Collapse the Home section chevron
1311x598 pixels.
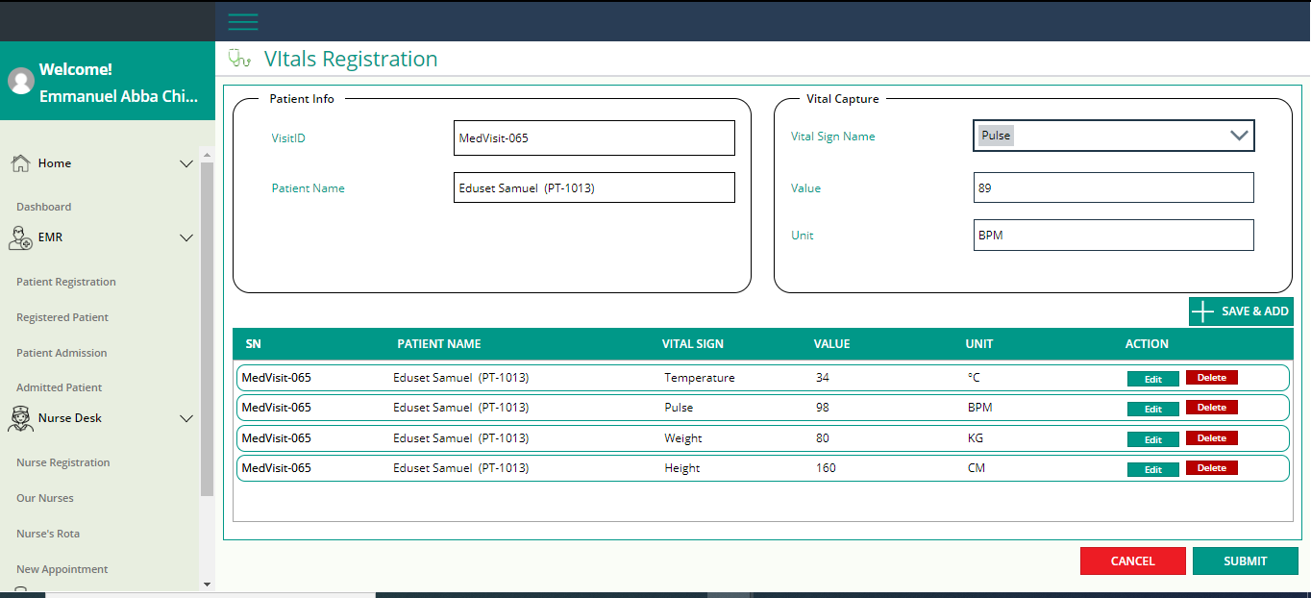(186, 164)
